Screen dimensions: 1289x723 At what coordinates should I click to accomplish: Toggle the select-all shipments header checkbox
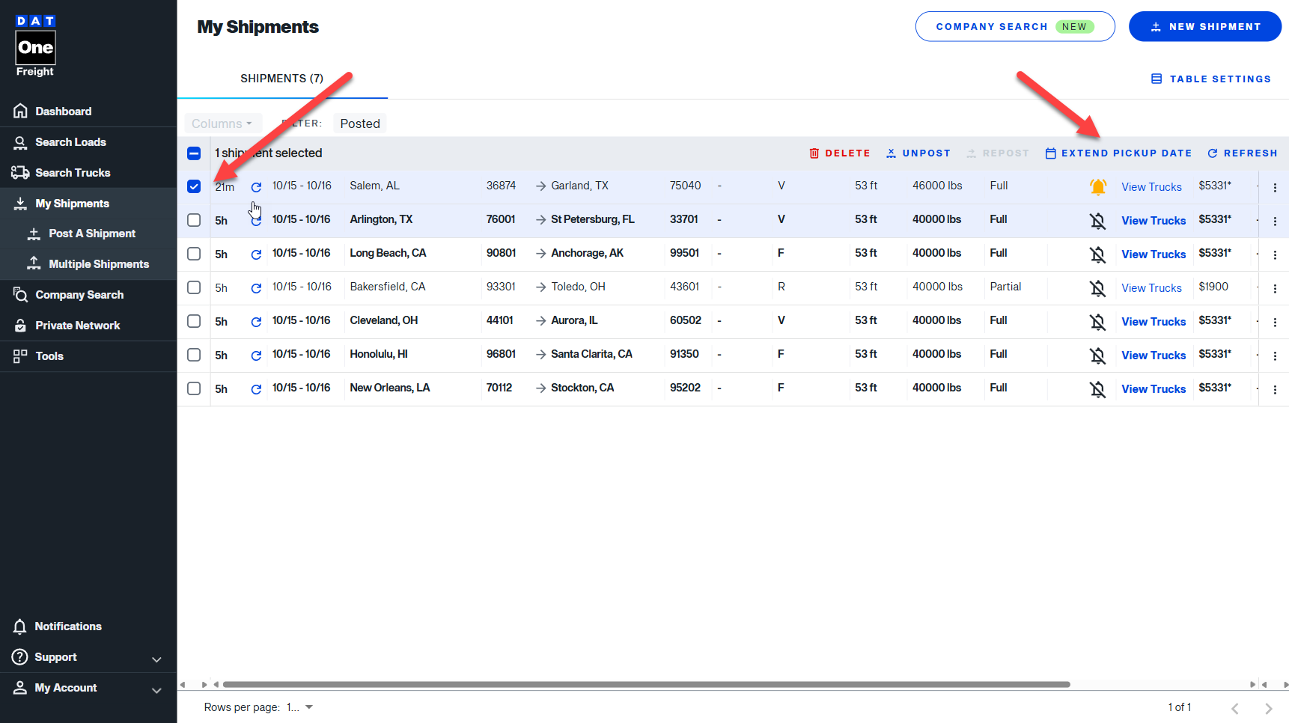[x=194, y=153]
